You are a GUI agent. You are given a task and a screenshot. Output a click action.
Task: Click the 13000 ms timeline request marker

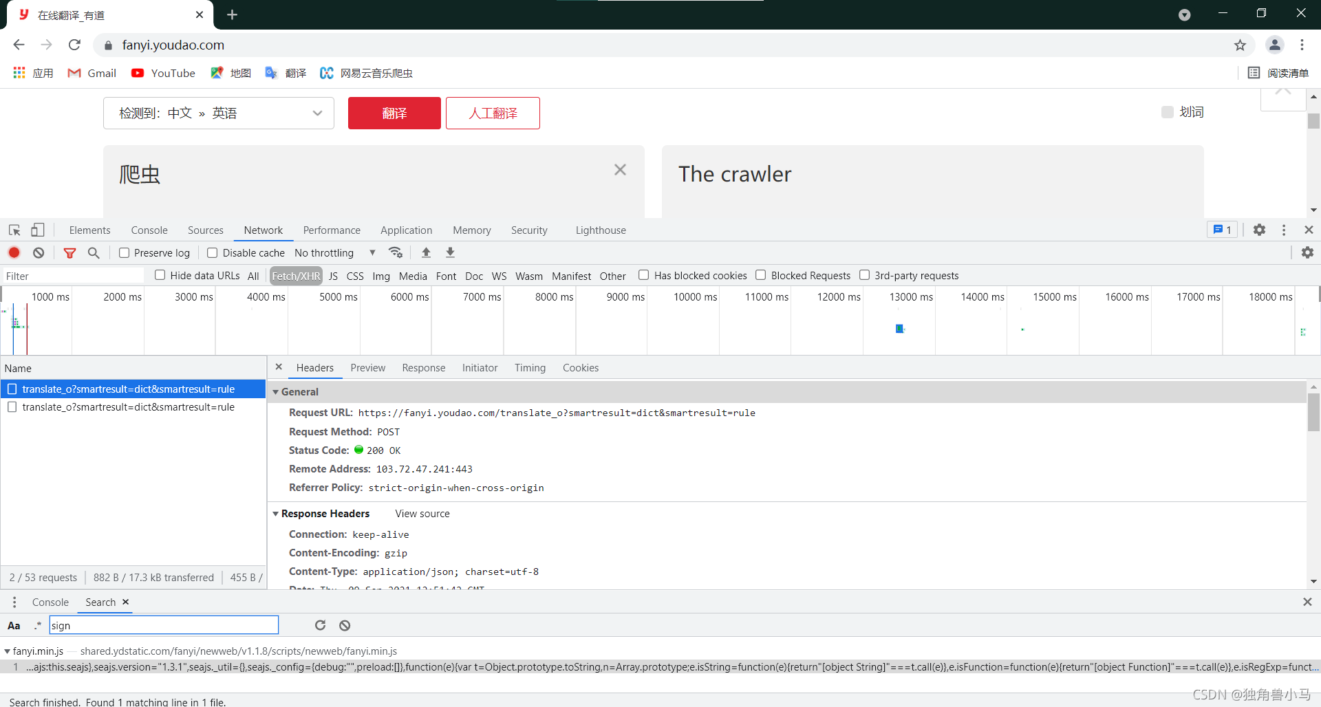899,329
